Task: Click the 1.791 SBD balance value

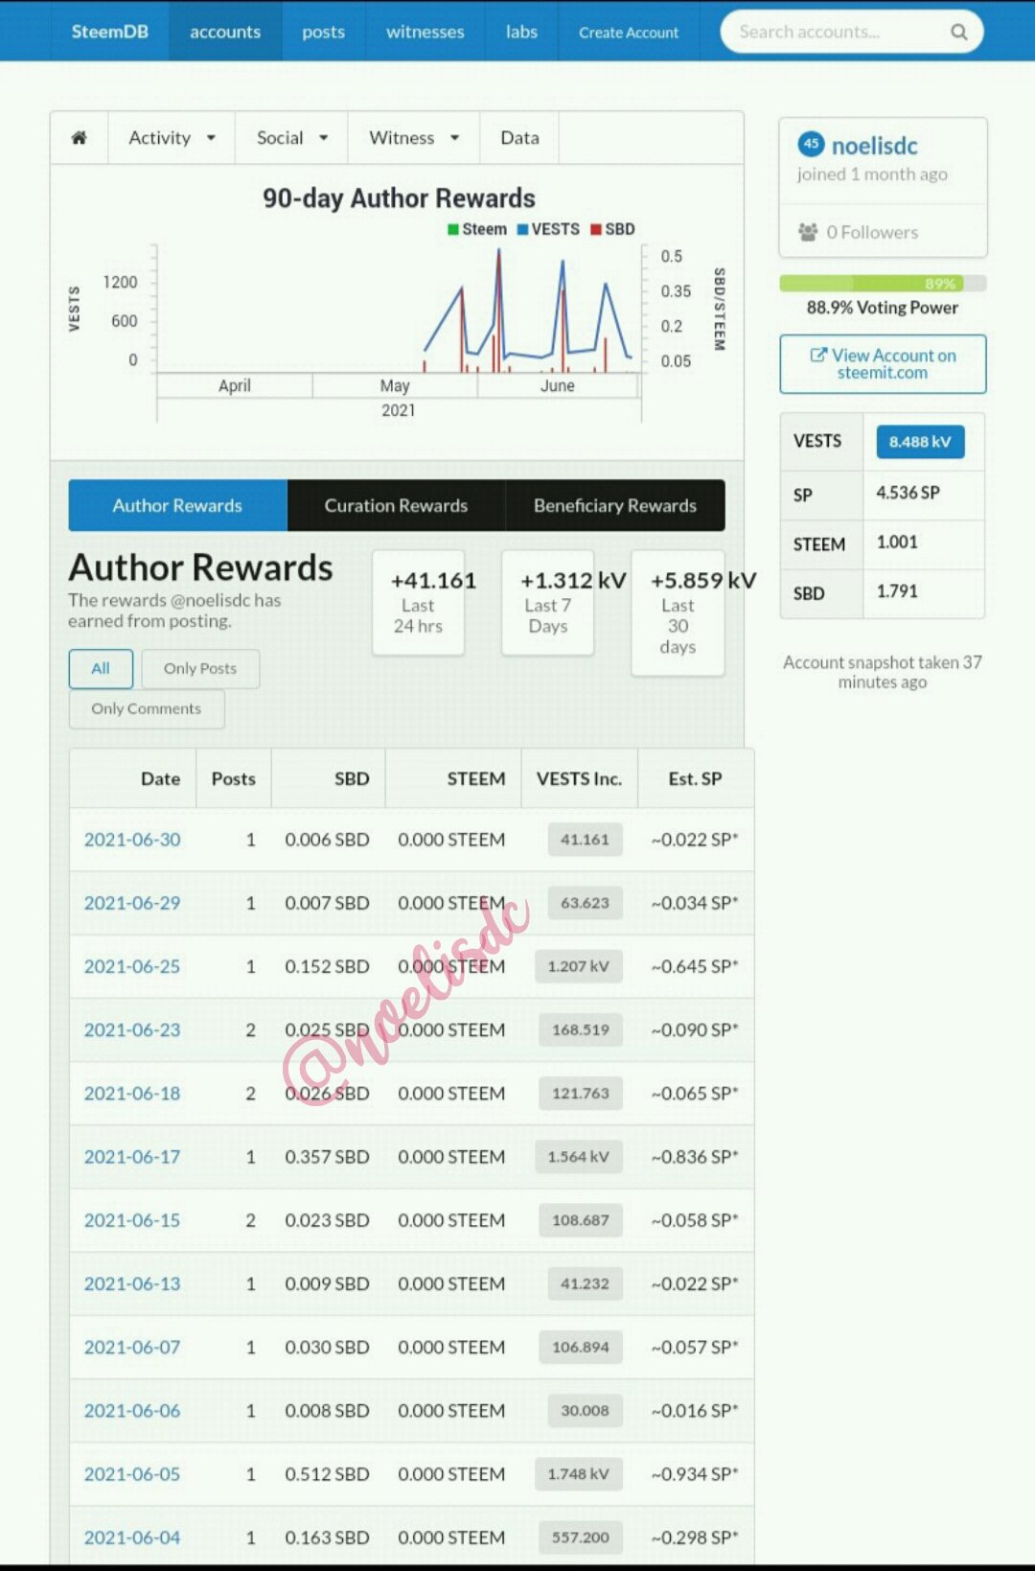Action: point(897,591)
